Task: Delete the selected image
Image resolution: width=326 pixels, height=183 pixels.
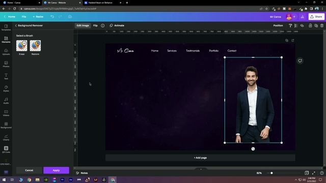Action: [322, 25]
